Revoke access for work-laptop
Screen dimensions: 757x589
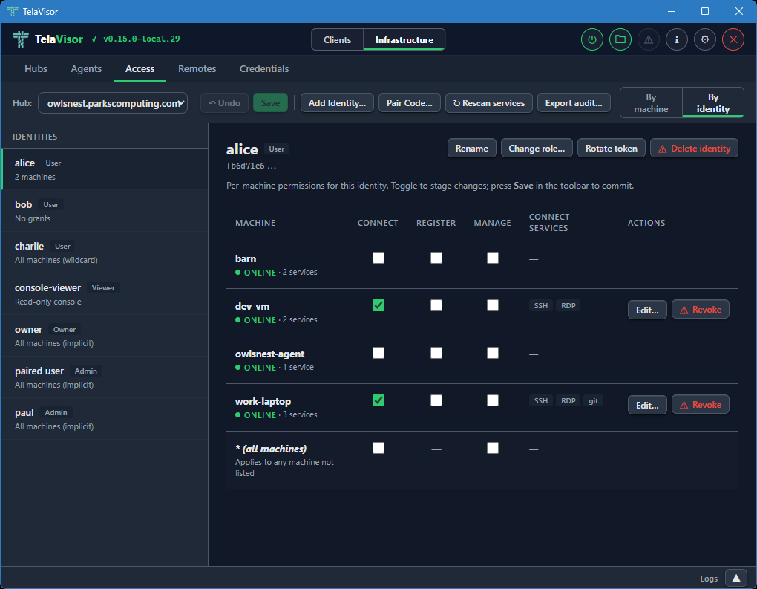(x=700, y=405)
